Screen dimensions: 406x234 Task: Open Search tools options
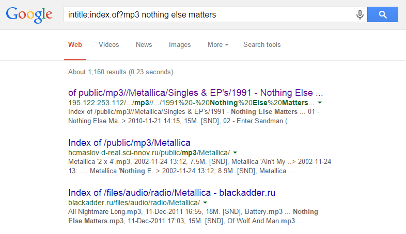point(262,45)
